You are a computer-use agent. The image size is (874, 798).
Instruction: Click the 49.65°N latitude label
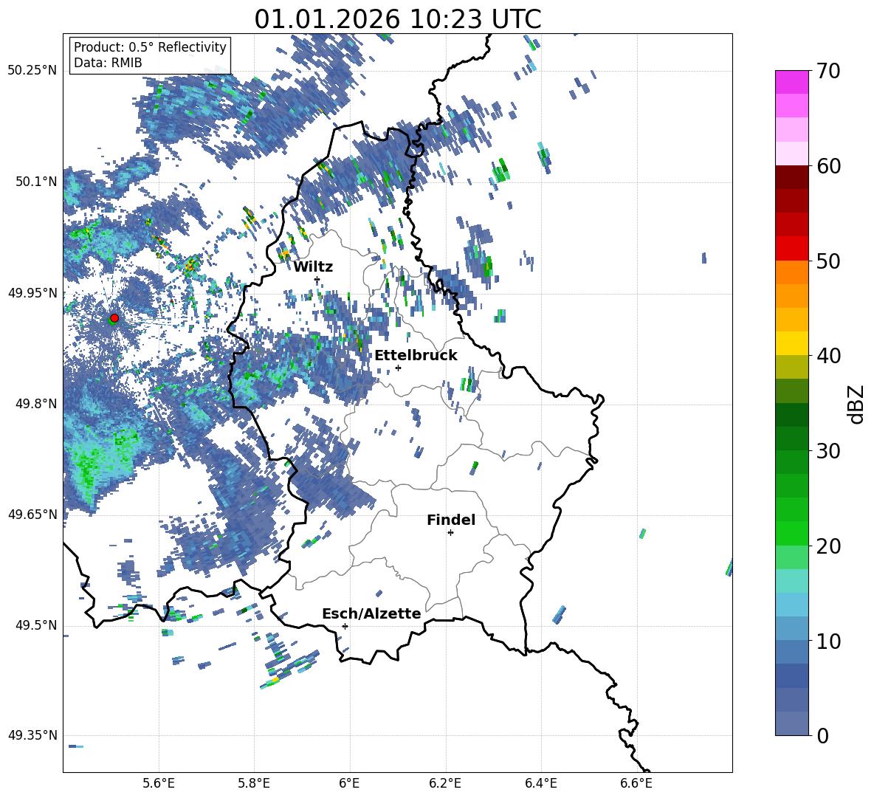pyautogui.click(x=33, y=514)
